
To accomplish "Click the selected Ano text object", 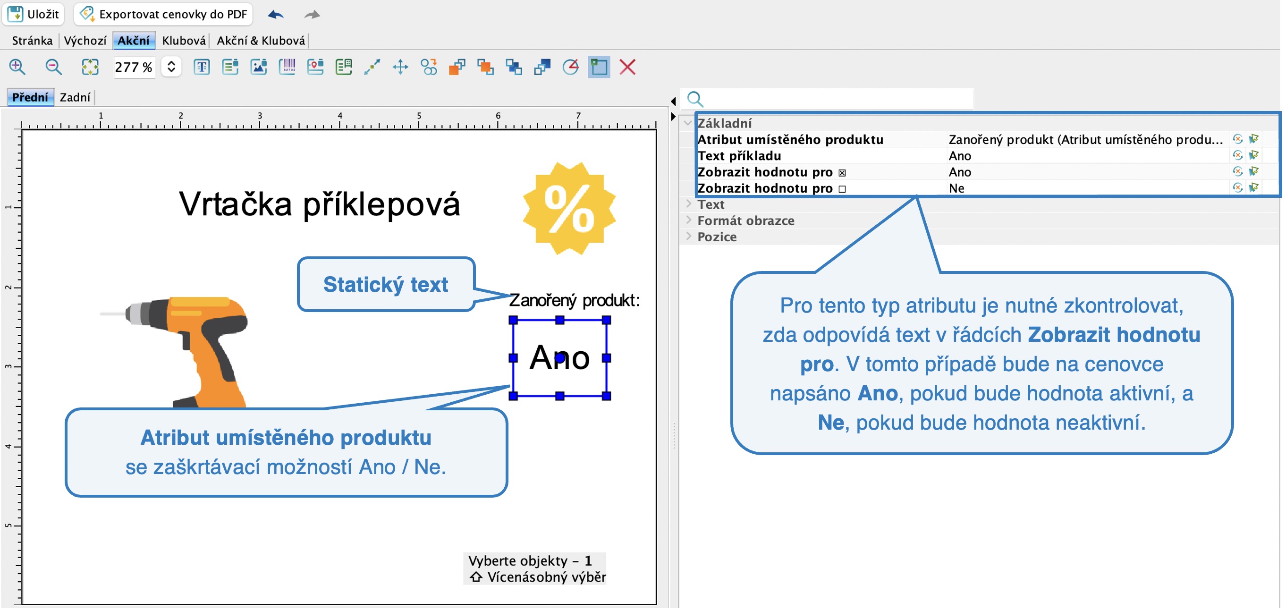I will click(x=559, y=358).
